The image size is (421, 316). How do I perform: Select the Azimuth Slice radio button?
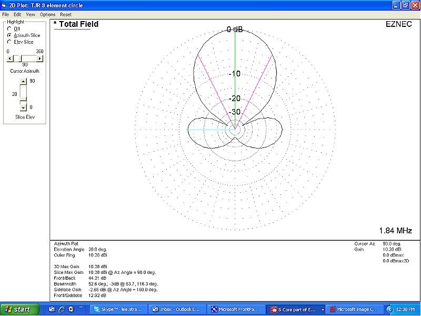[x=9, y=35]
